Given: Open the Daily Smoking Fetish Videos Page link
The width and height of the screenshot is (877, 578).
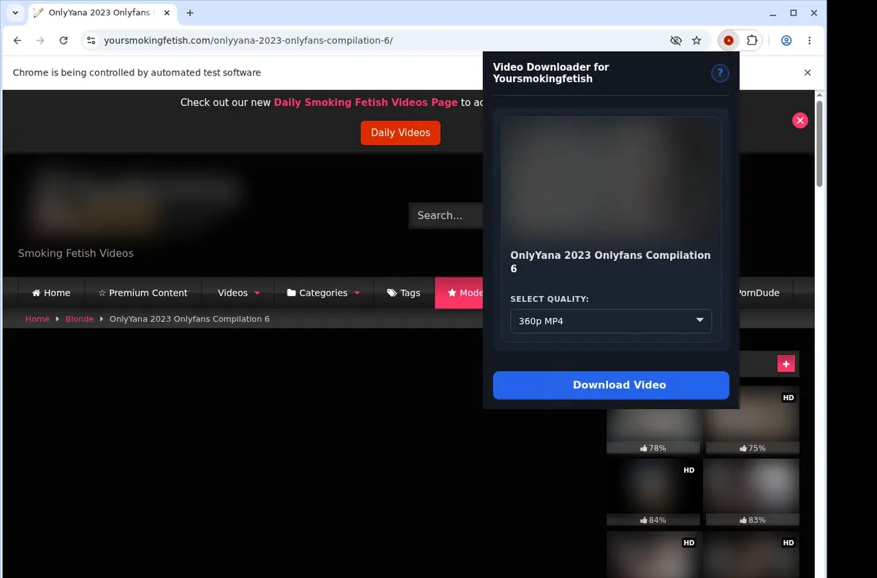Looking at the screenshot, I should 365,102.
